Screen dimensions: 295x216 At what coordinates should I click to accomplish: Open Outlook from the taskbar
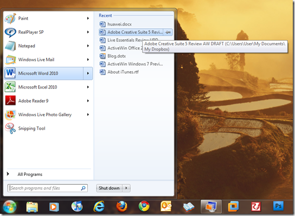coord(166,206)
